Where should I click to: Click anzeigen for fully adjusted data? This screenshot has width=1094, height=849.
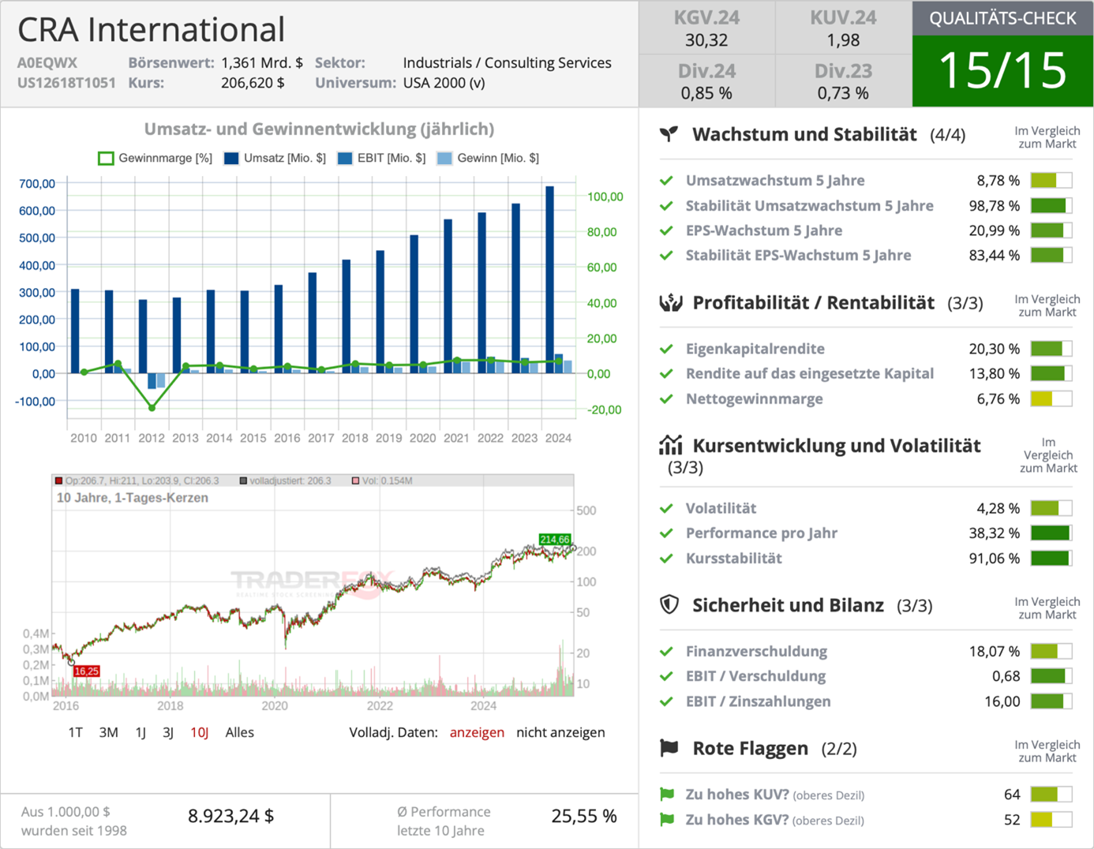point(477,732)
